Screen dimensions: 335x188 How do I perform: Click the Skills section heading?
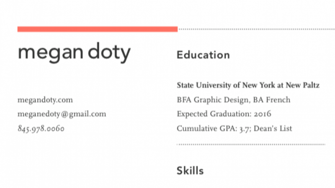tap(190, 170)
